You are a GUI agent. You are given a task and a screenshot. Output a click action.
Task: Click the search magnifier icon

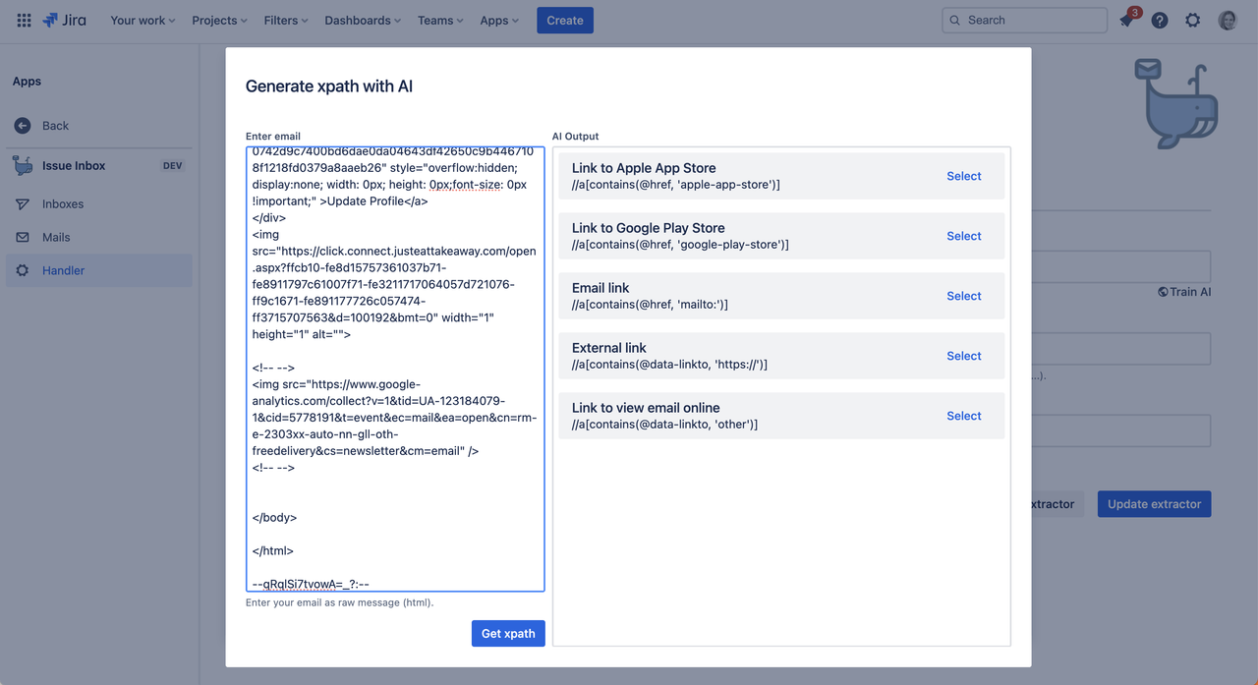click(x=954, y=20)
